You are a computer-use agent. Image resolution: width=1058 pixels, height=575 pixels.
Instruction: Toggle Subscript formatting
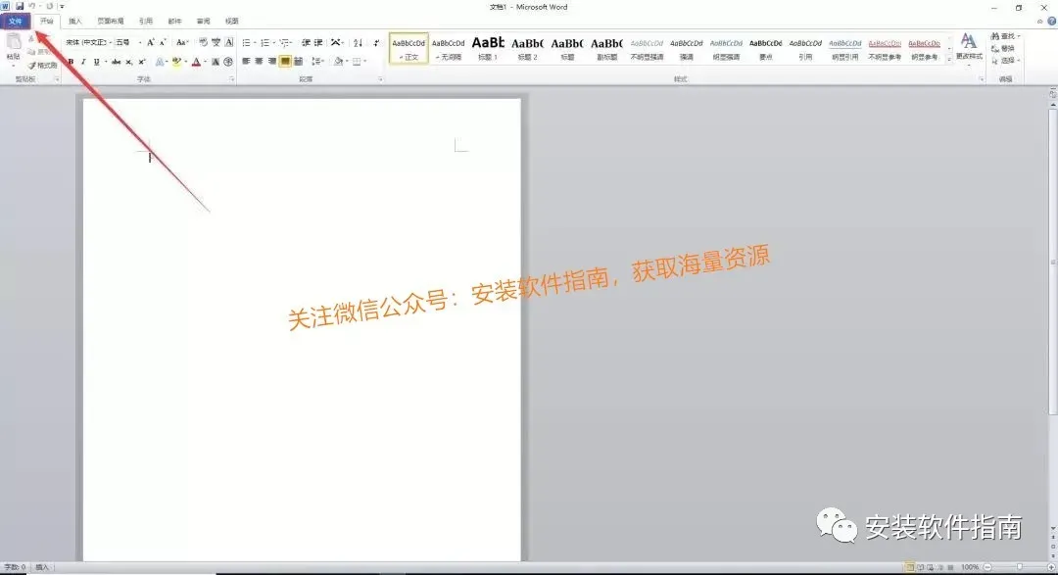click(128, 62)
